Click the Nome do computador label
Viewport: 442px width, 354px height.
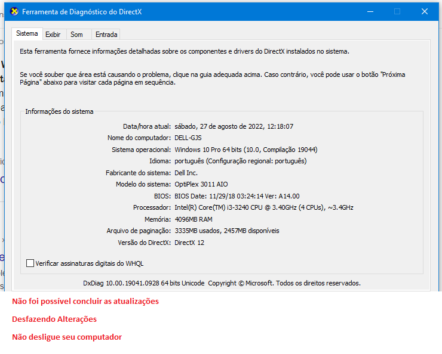[139, 138]
